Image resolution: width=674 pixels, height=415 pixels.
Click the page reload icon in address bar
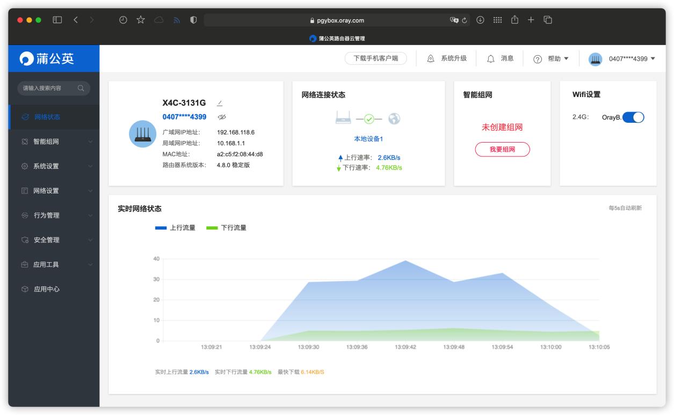pos(465,20)
